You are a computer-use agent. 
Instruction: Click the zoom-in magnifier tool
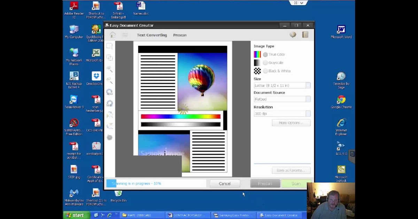click(x=109, y=69)
